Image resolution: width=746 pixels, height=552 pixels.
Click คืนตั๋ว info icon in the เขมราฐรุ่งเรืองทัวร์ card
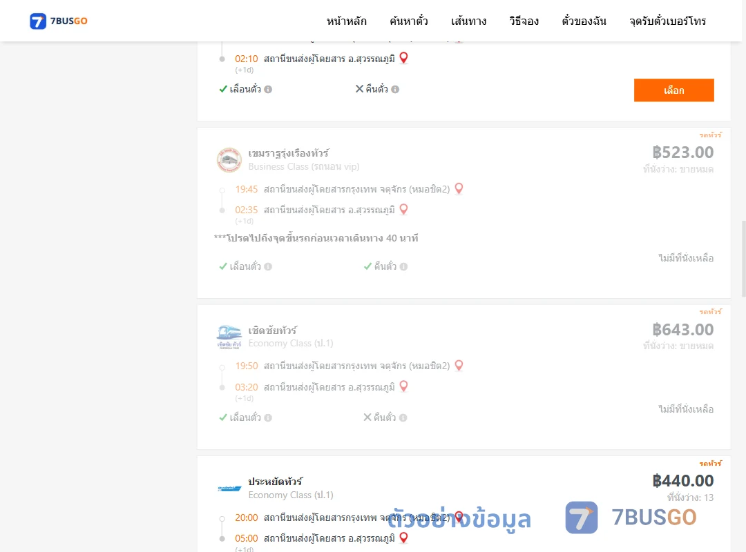(x=403, y=267)
